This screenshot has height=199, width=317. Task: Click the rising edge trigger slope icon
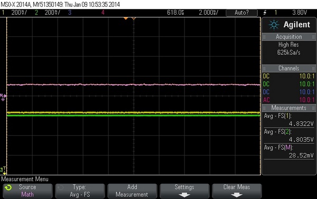point(265,13)
